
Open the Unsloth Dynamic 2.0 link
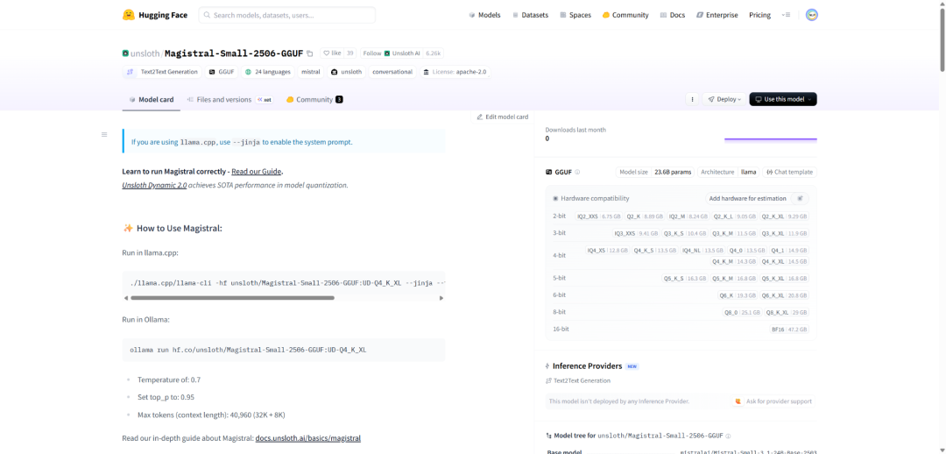[154, 185]
